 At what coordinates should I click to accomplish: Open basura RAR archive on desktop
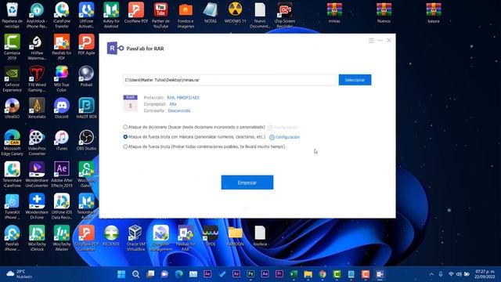(x=434, y=13)
